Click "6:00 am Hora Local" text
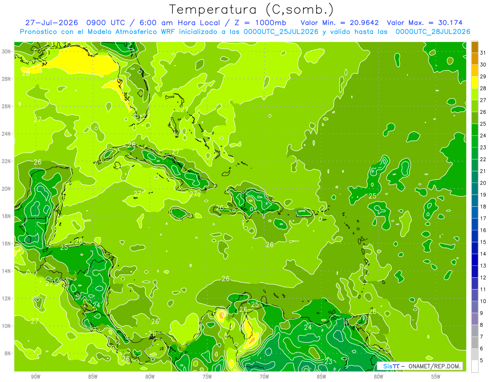The image size is (494, 382). coord(181,22)
